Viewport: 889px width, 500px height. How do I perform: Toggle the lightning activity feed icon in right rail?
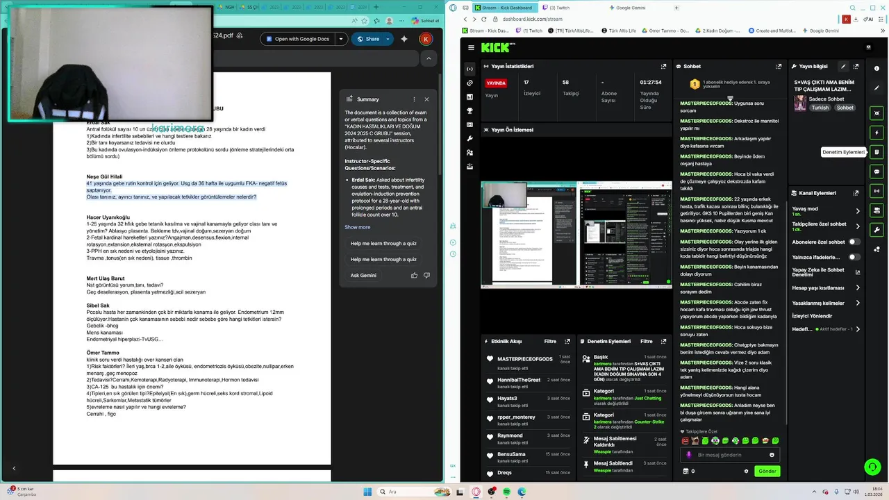(x=876, y=132)
